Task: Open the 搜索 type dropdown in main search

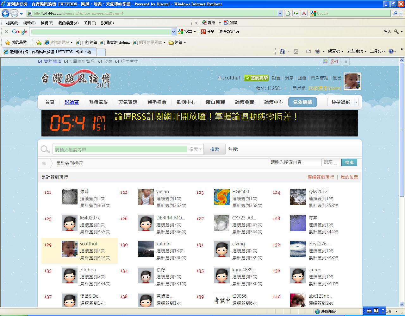Action: pos(196,149)
